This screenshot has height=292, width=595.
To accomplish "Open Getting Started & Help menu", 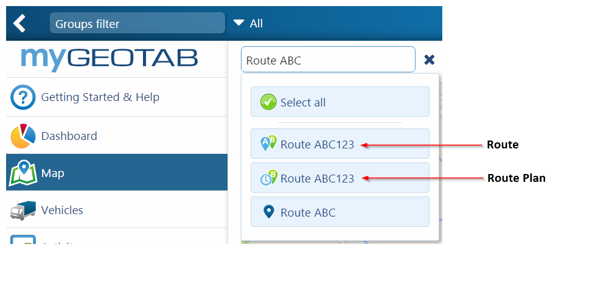I will [x=100, y=97].
